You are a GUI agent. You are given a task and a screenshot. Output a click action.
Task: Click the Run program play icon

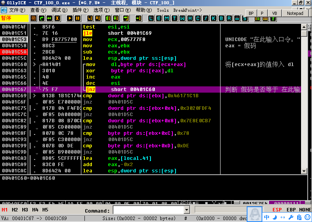coord(70,18)
